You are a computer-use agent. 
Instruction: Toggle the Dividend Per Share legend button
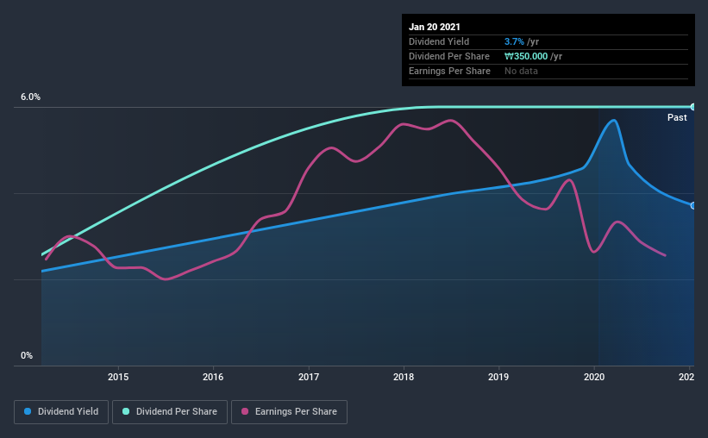[x=170, y=412]
